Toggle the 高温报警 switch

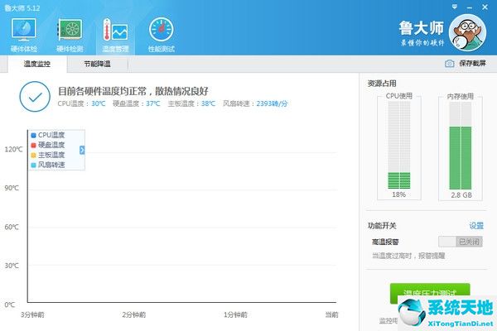coord(461,242)
